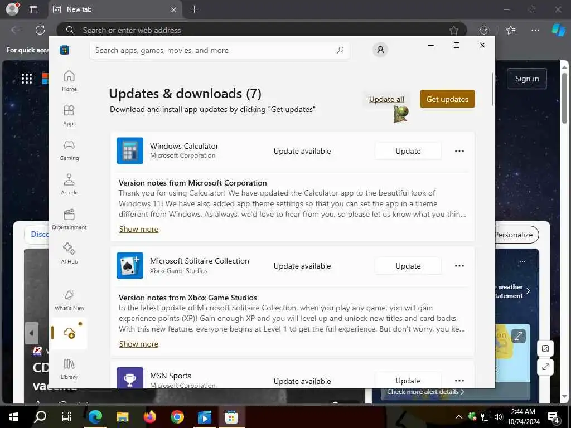Launch Google Chrome from taskbar
This screenshot has height=428, width=571.
pos(177,417)
